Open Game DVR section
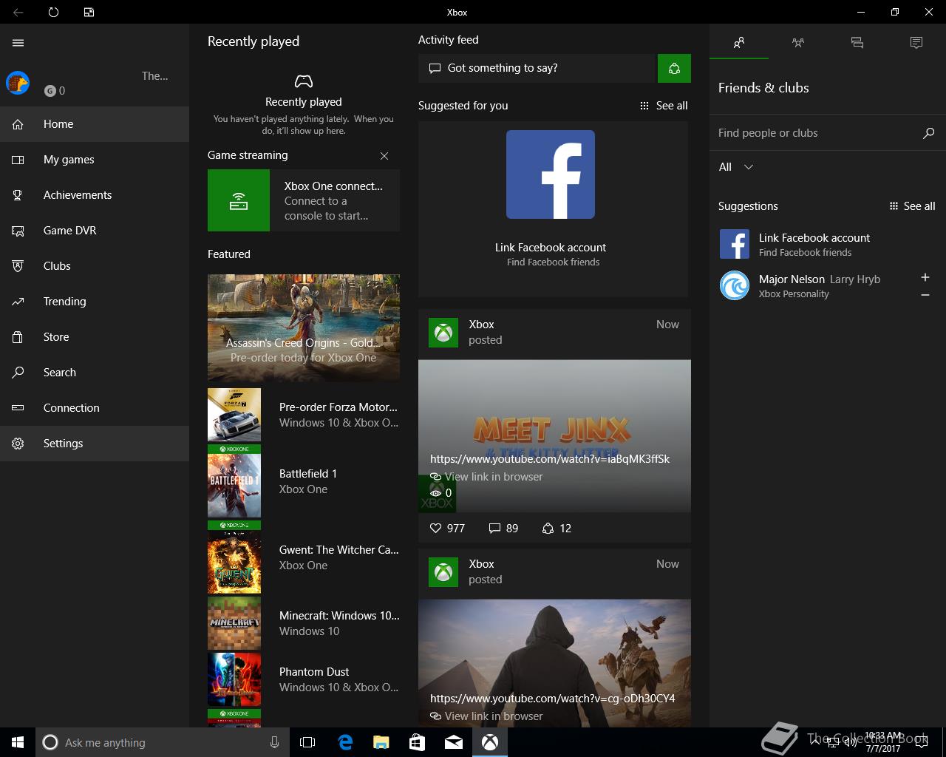Viewport: 946px width, 757px height. pyautogui.click(x=95, y=231)
